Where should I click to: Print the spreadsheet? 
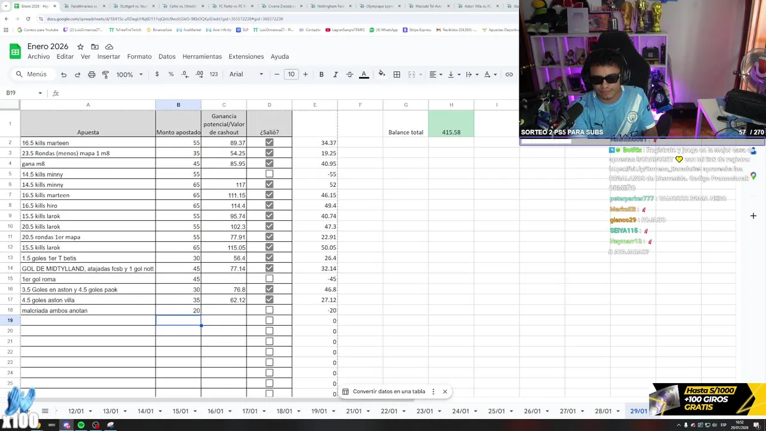pyautogui.click(x=92, y=74)
